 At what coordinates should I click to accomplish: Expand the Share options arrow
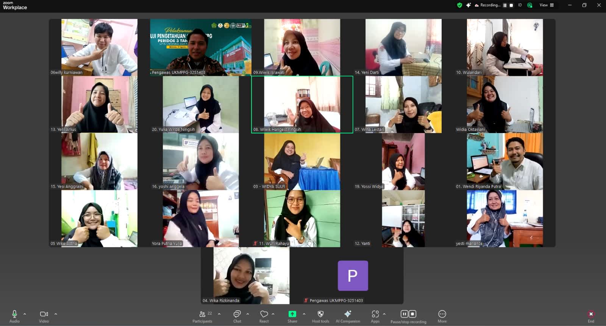pyautogui.click(x=304, y=314)
